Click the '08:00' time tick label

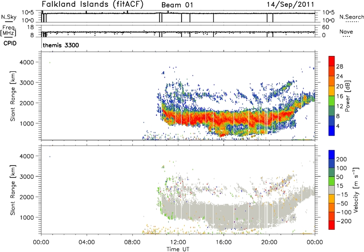(132, 242)
